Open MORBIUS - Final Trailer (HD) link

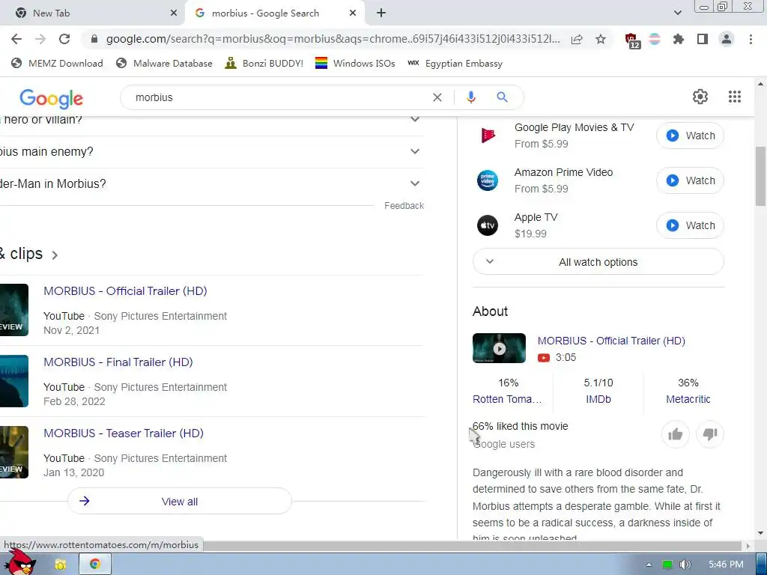click(118, 362)
